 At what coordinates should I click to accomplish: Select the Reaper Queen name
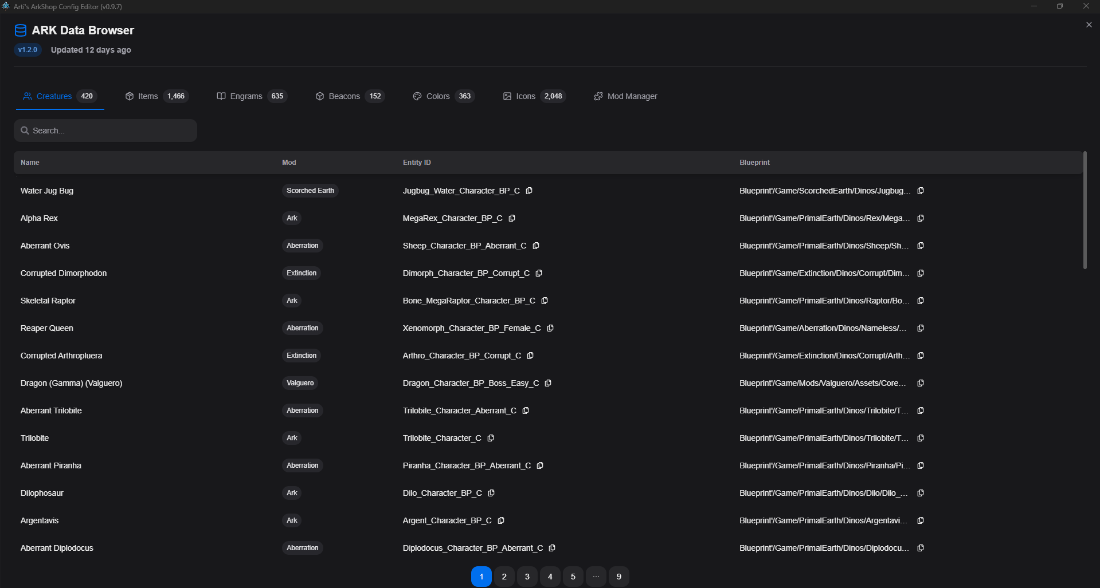(47, 328)
